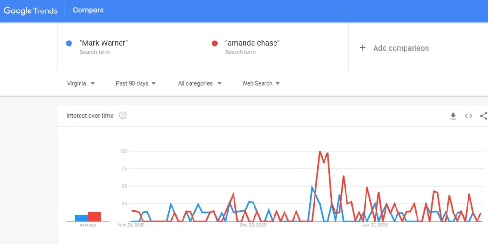Screen dimensions: 488x244
Task: Click the Add comparison button
Action: pos(394,48)
